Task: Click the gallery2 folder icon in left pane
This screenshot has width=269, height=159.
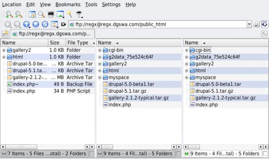Action: tap(10, 50)
